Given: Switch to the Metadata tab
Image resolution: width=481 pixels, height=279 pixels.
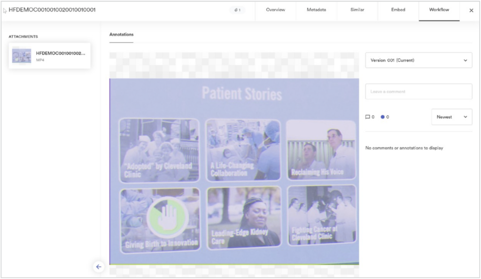Looking at the screenshot, I should click(x=316, y=10).
